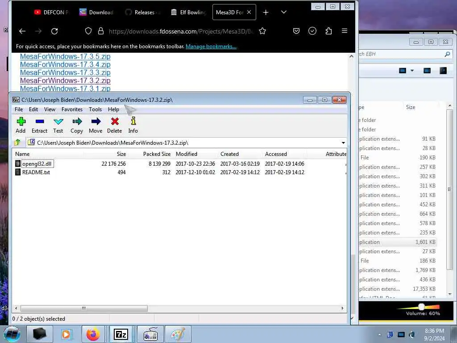The height and width of the screenshot is (343, 457).
Task: Run the Test archive tool
Action: tap(58, 125)
